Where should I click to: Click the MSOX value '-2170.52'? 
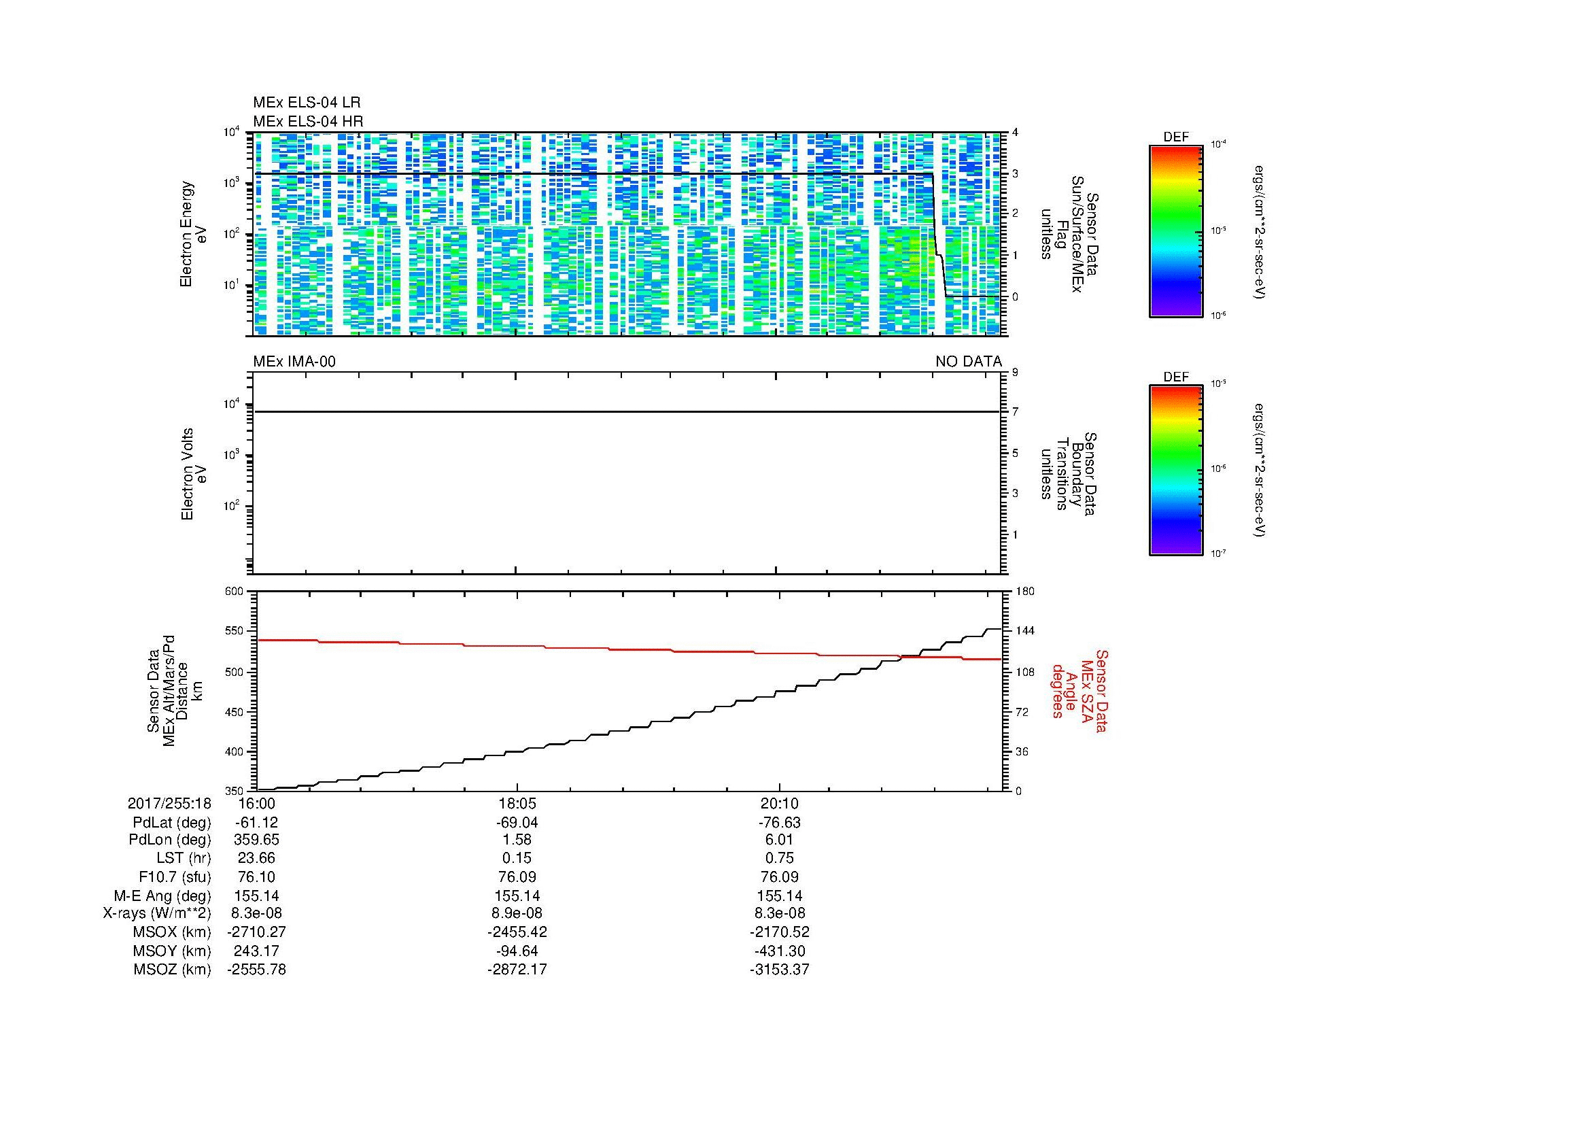pyautogui.click(x=779, y=932)
